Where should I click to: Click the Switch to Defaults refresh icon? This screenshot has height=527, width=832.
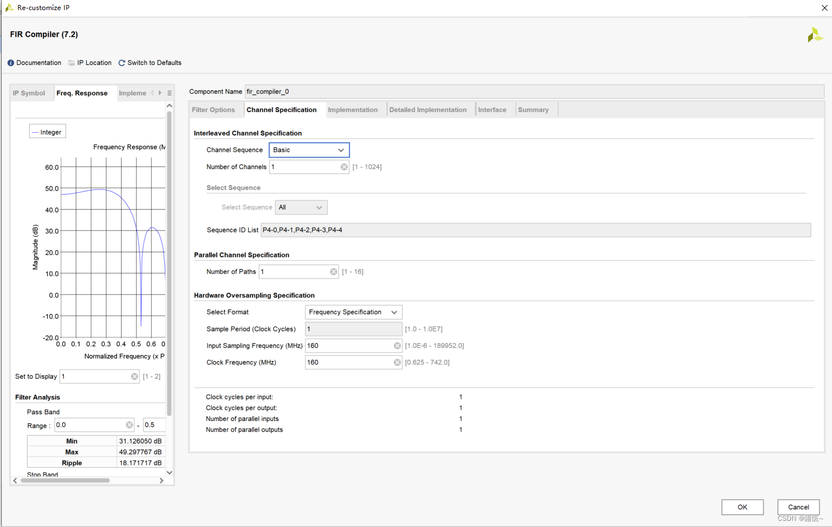(122, 63)
